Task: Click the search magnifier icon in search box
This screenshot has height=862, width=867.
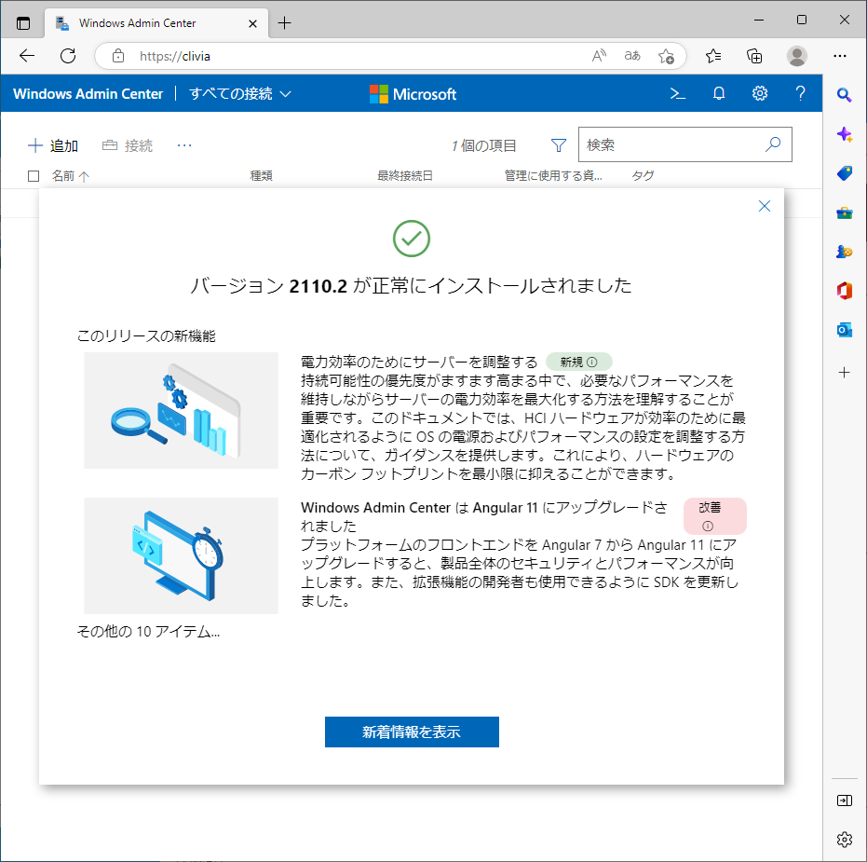Action: click(773, 144)
